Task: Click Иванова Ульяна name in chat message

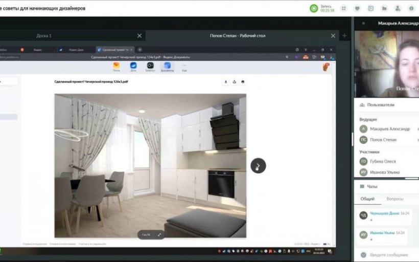Action: 382,233
